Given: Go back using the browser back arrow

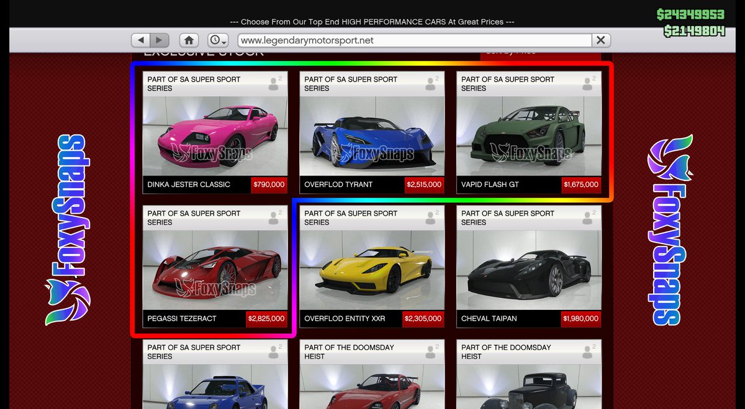Looking at the screenshot, I should pos(142,40).
